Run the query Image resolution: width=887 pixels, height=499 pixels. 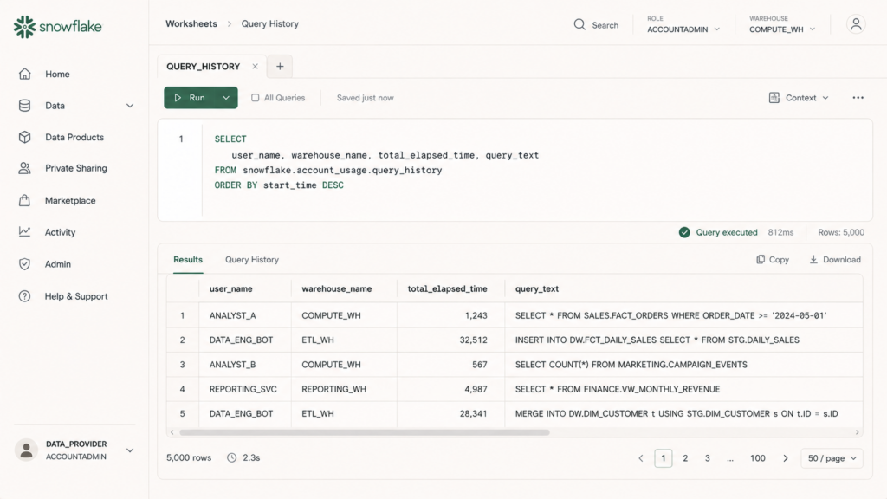coord(190,98)
